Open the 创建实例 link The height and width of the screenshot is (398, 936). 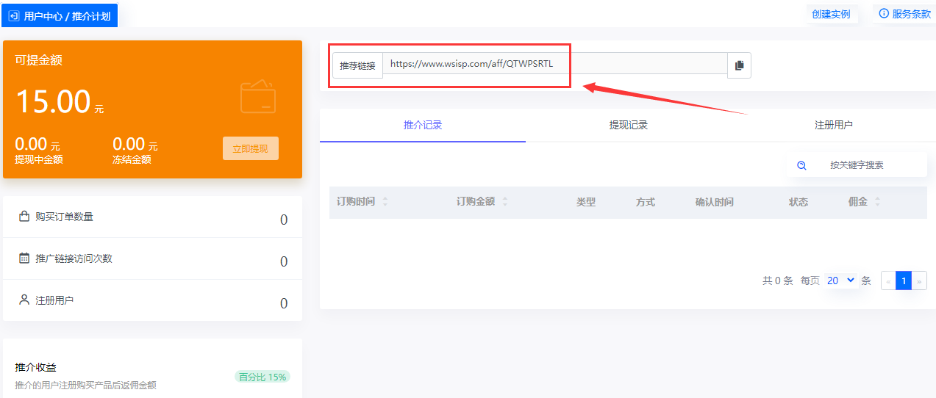831,14
